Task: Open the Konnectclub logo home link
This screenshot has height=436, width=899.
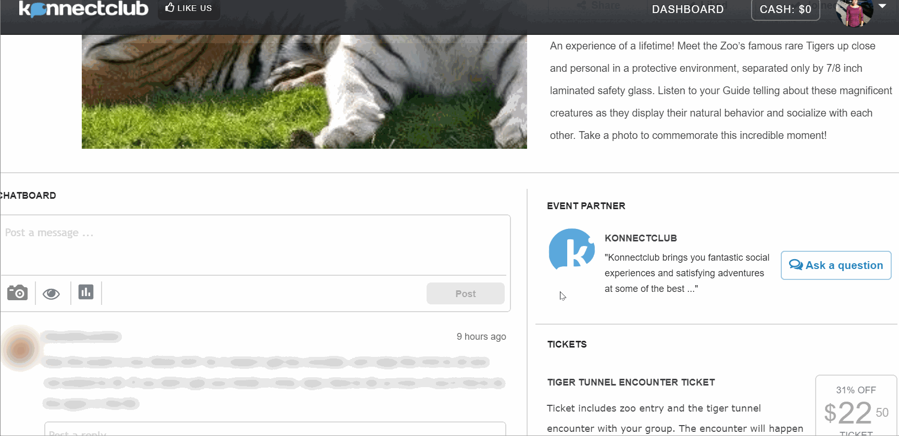Action: tap(83, 9)
